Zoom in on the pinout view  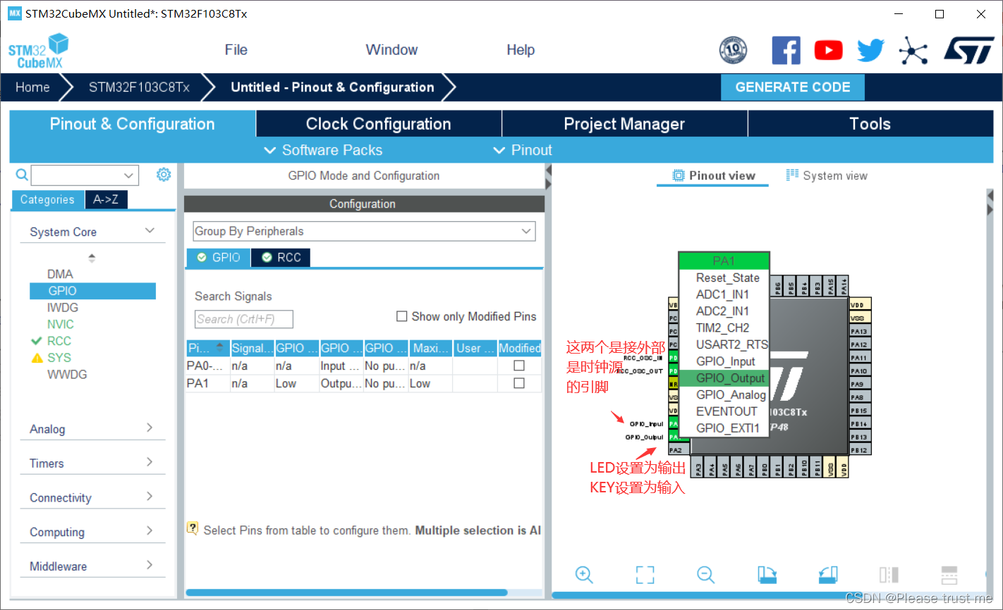click(x=584, y=575)
